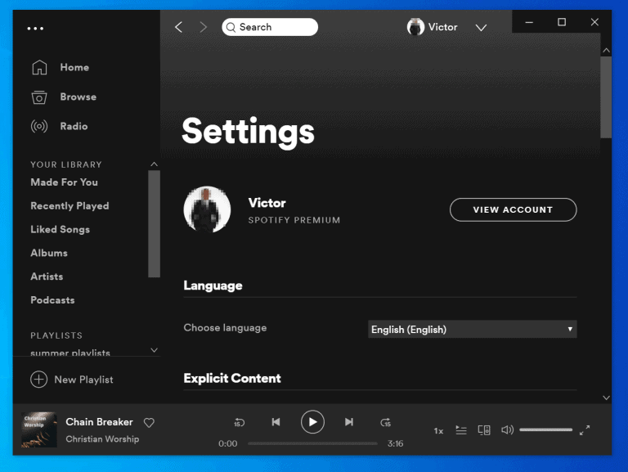Click the Chain Breaker song title
The image size is (628, 472).
click(99, 422)
